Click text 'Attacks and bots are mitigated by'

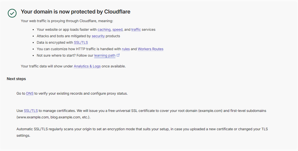click(x=64, y=36)
